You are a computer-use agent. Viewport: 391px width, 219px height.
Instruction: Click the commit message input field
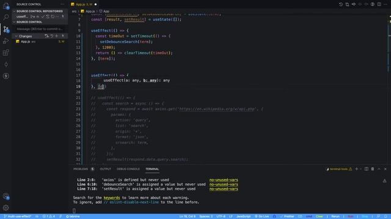point(40,29)
